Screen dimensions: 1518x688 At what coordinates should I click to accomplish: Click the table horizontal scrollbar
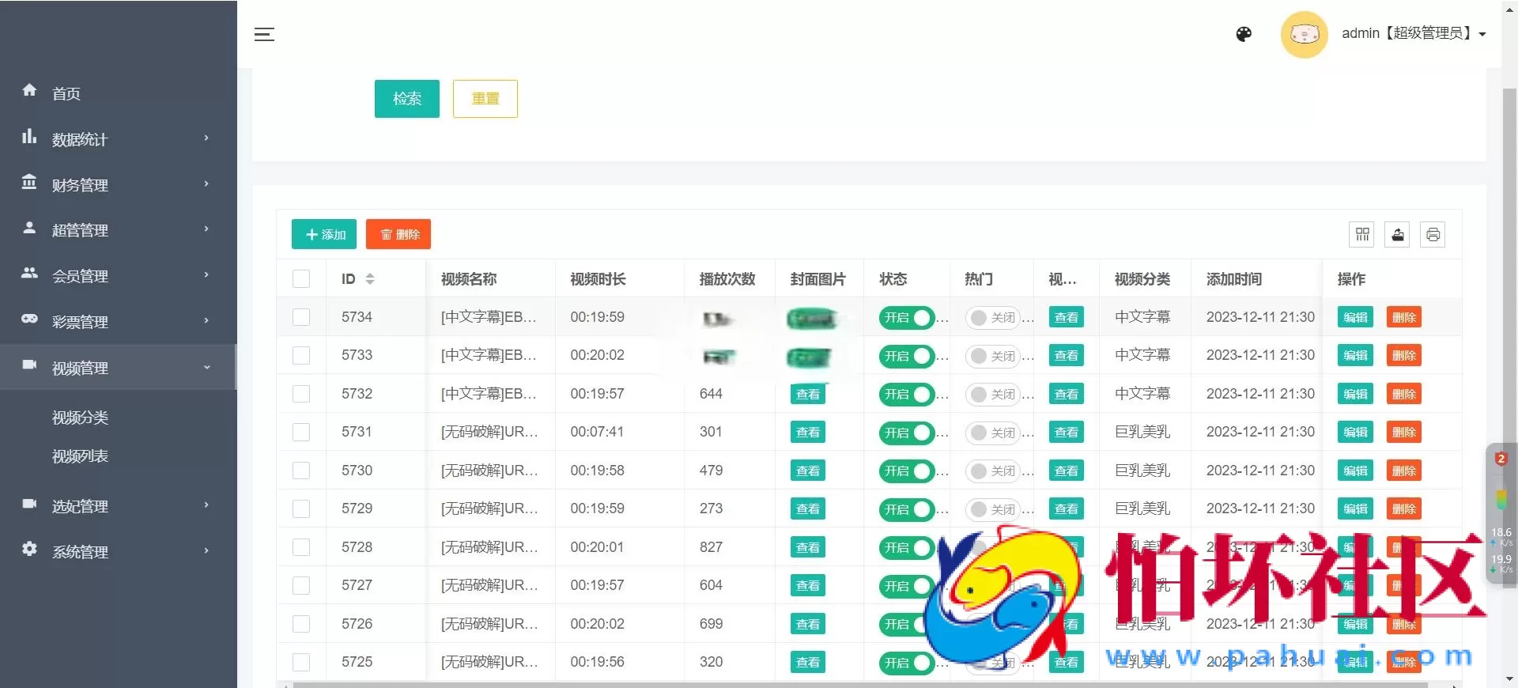pyautogui.click(x=860, y=685)
